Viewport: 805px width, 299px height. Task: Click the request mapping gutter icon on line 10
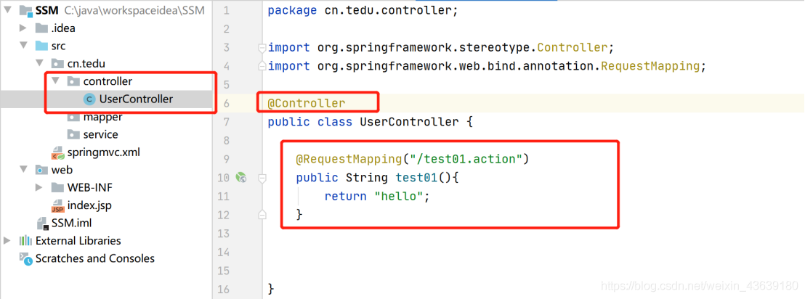[x=241, y=178]
